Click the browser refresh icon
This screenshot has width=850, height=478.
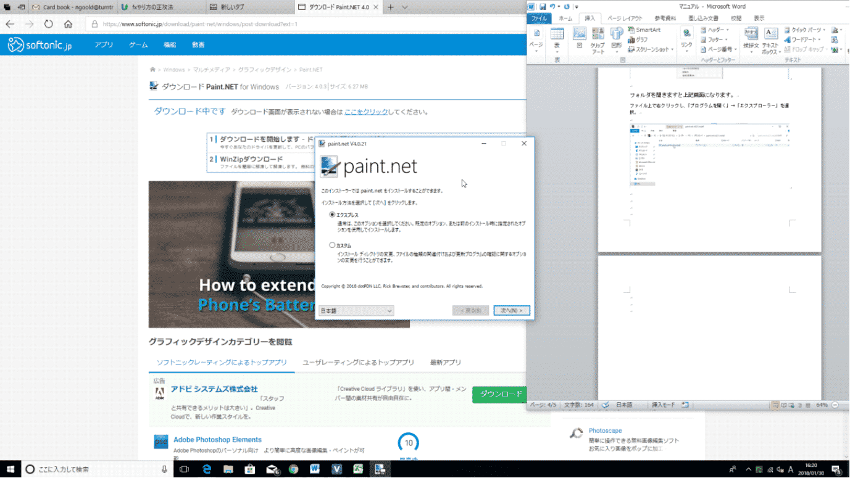[x=49, y=24]
